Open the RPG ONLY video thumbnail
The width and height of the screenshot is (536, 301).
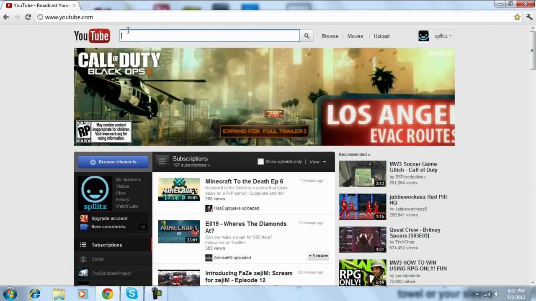(363, 273)
